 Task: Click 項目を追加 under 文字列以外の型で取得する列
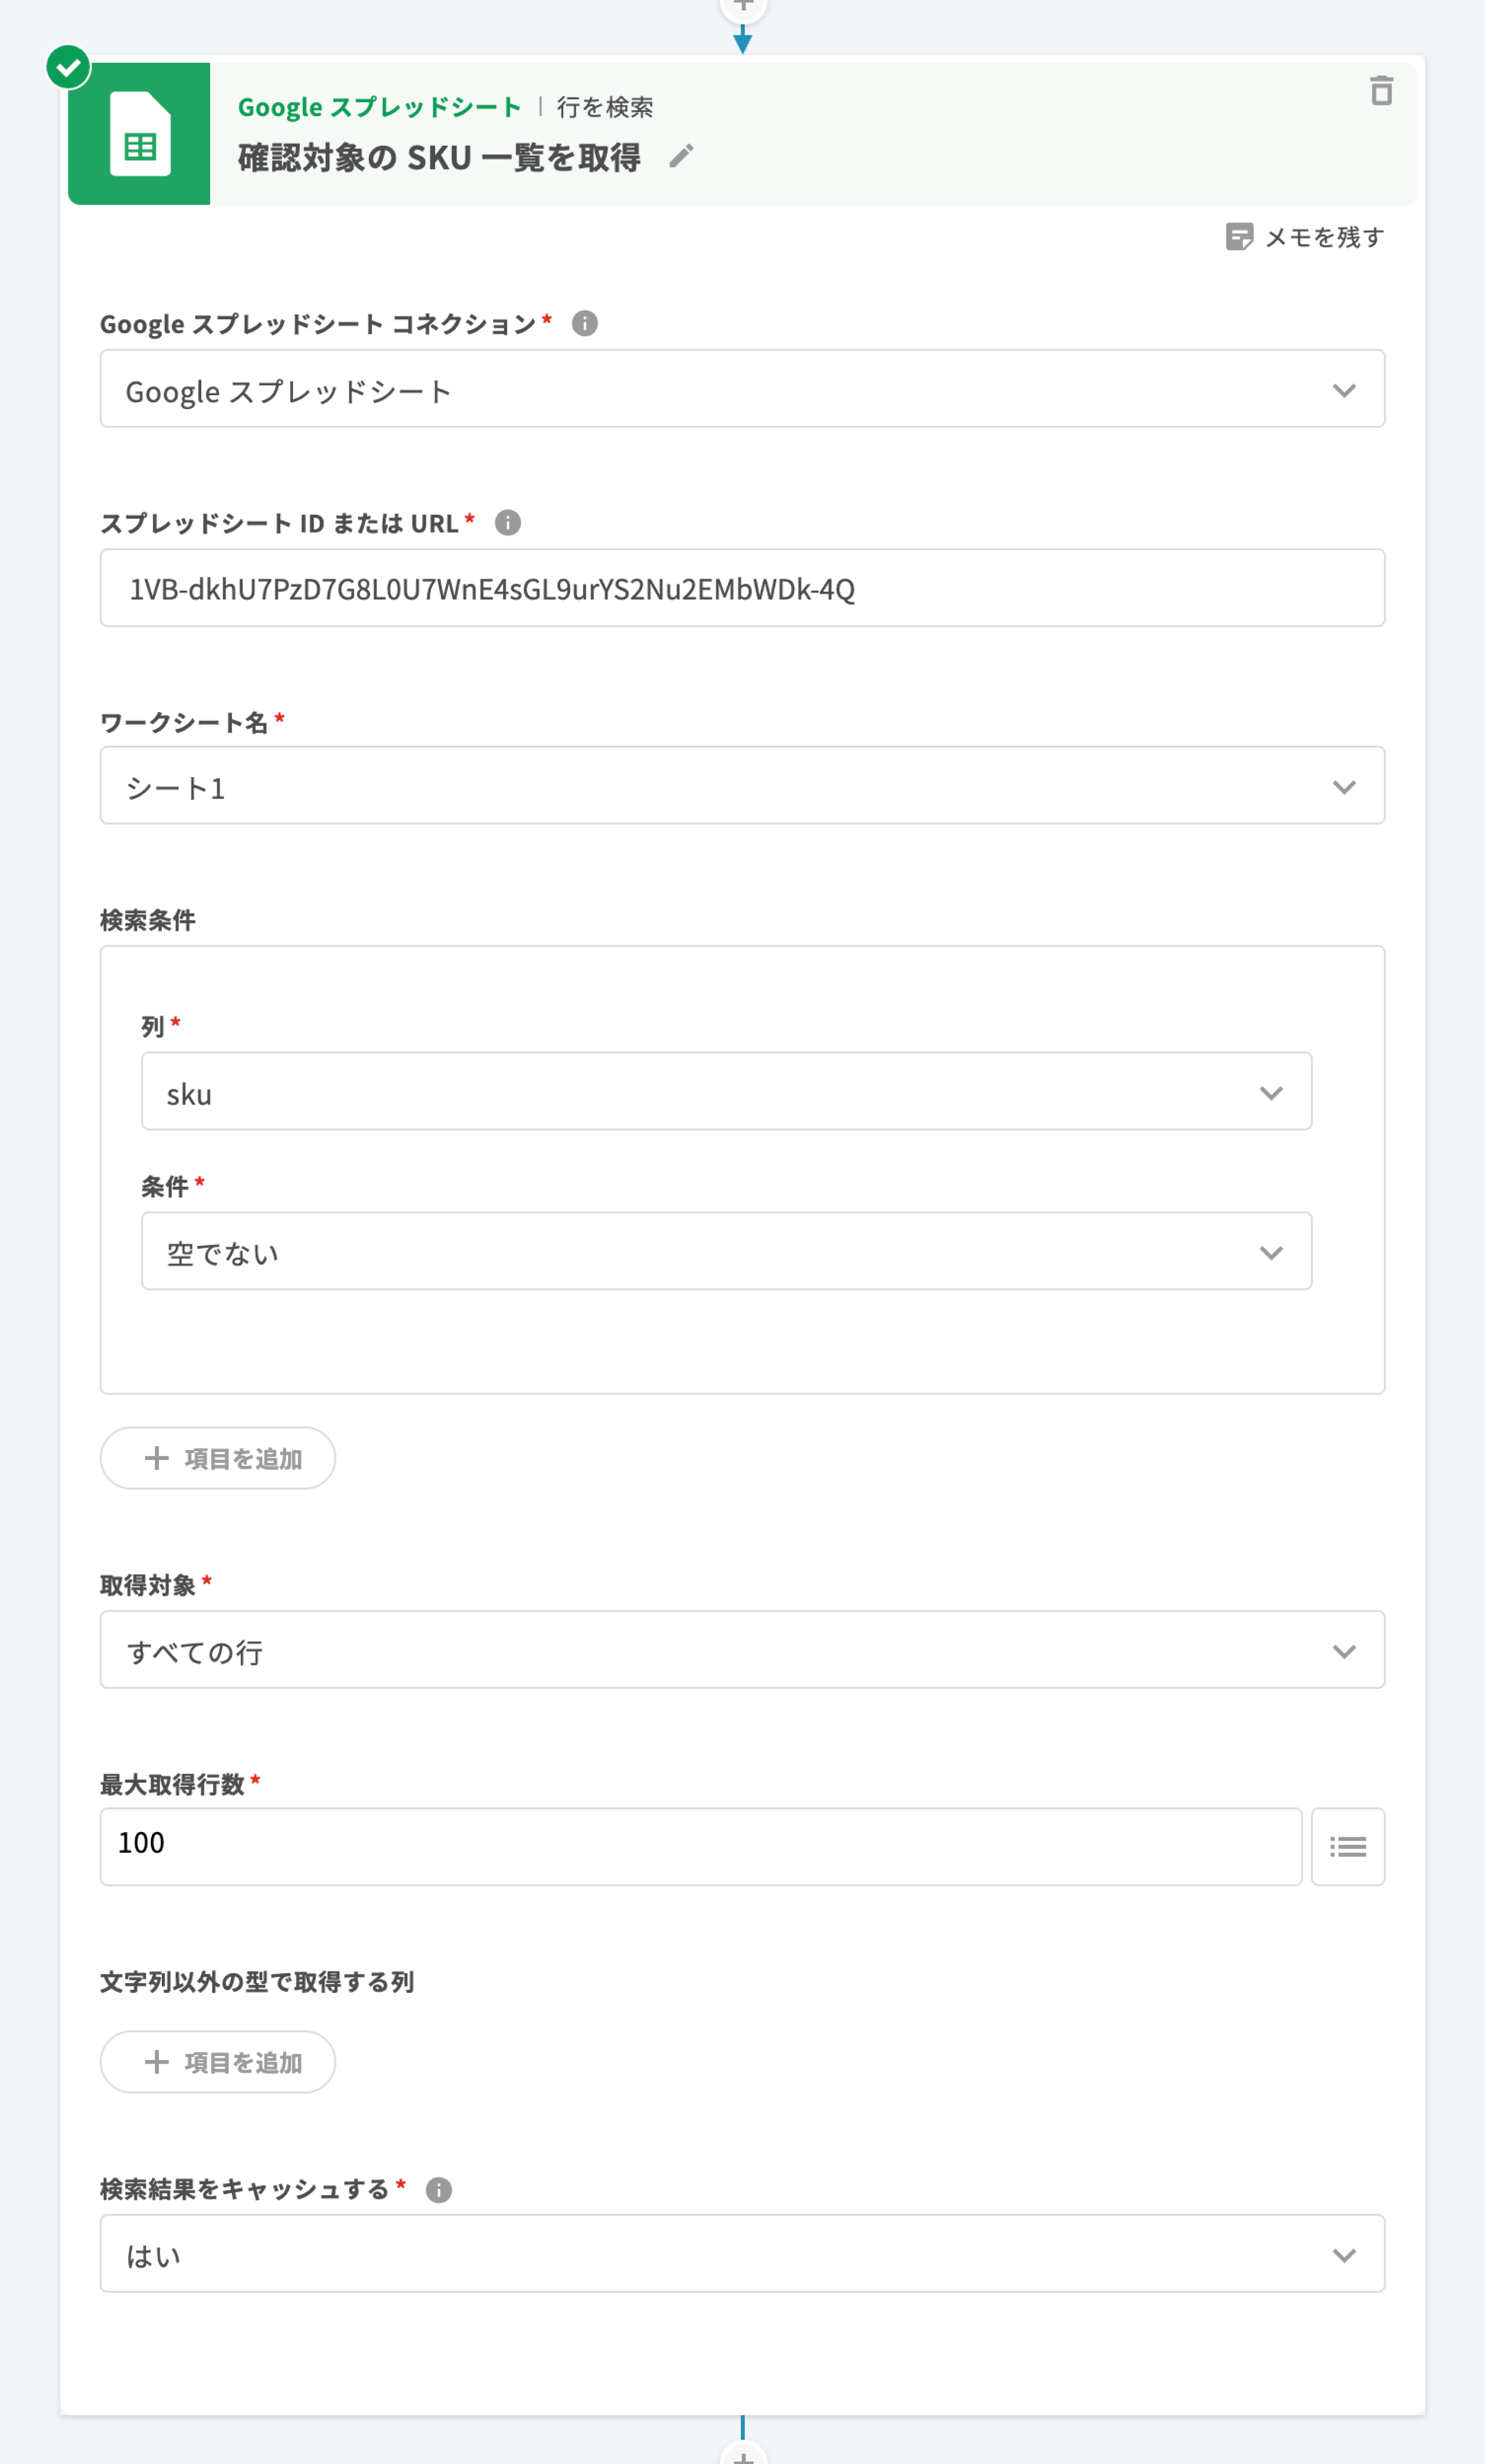(x=218, y=2062)
